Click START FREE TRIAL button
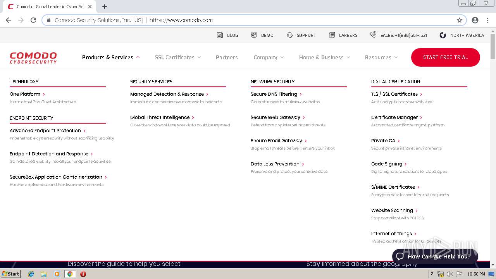This screenshot has height=279, width=496. 446,57
